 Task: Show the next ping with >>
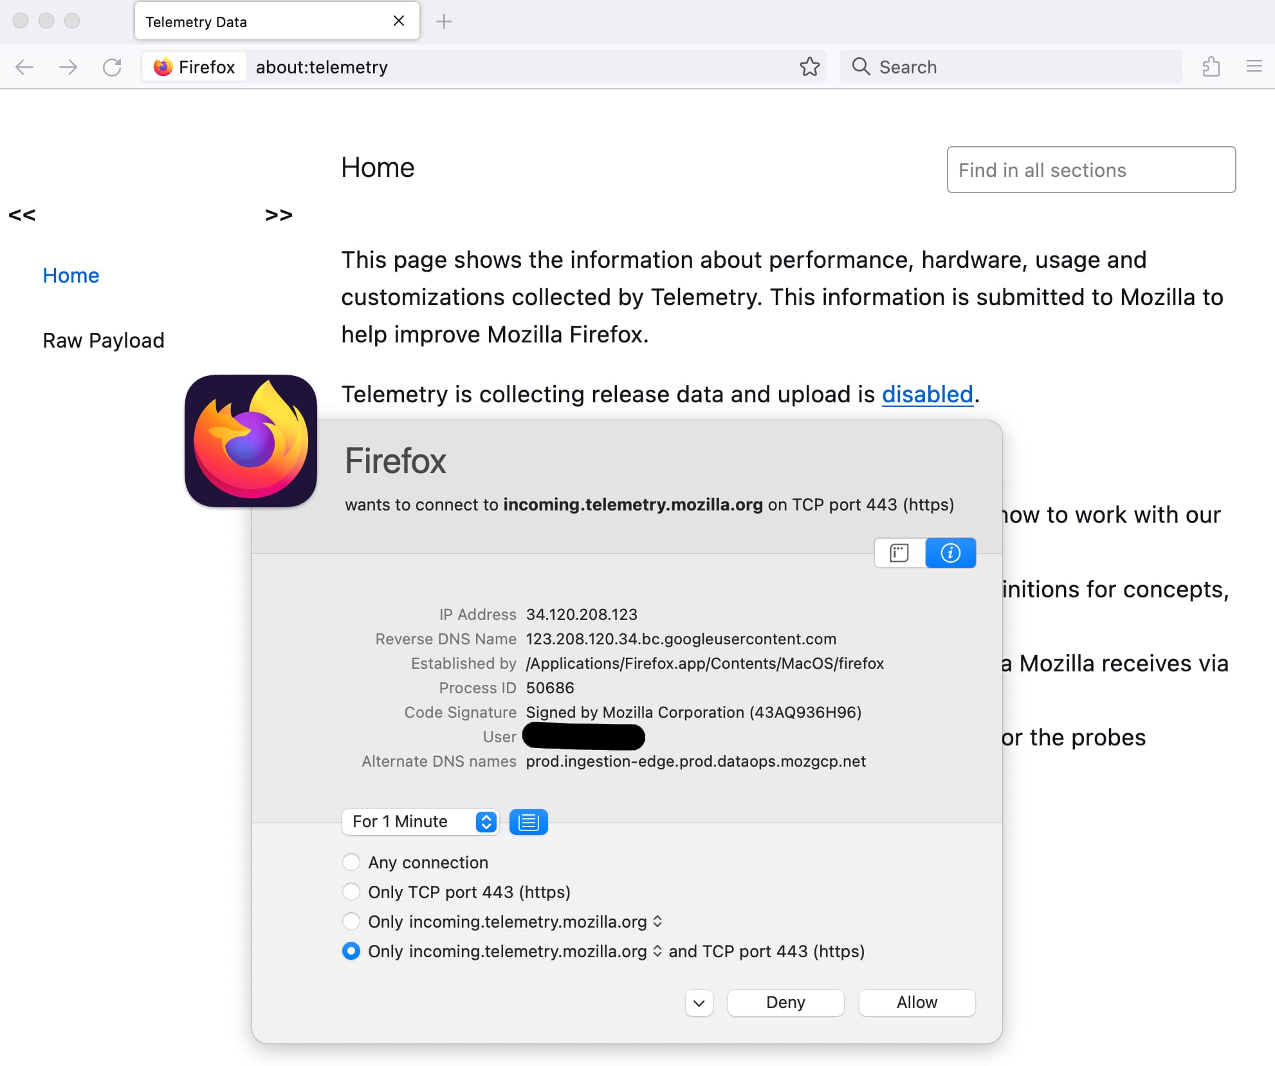pyautogui.click(x=279, y=215)
